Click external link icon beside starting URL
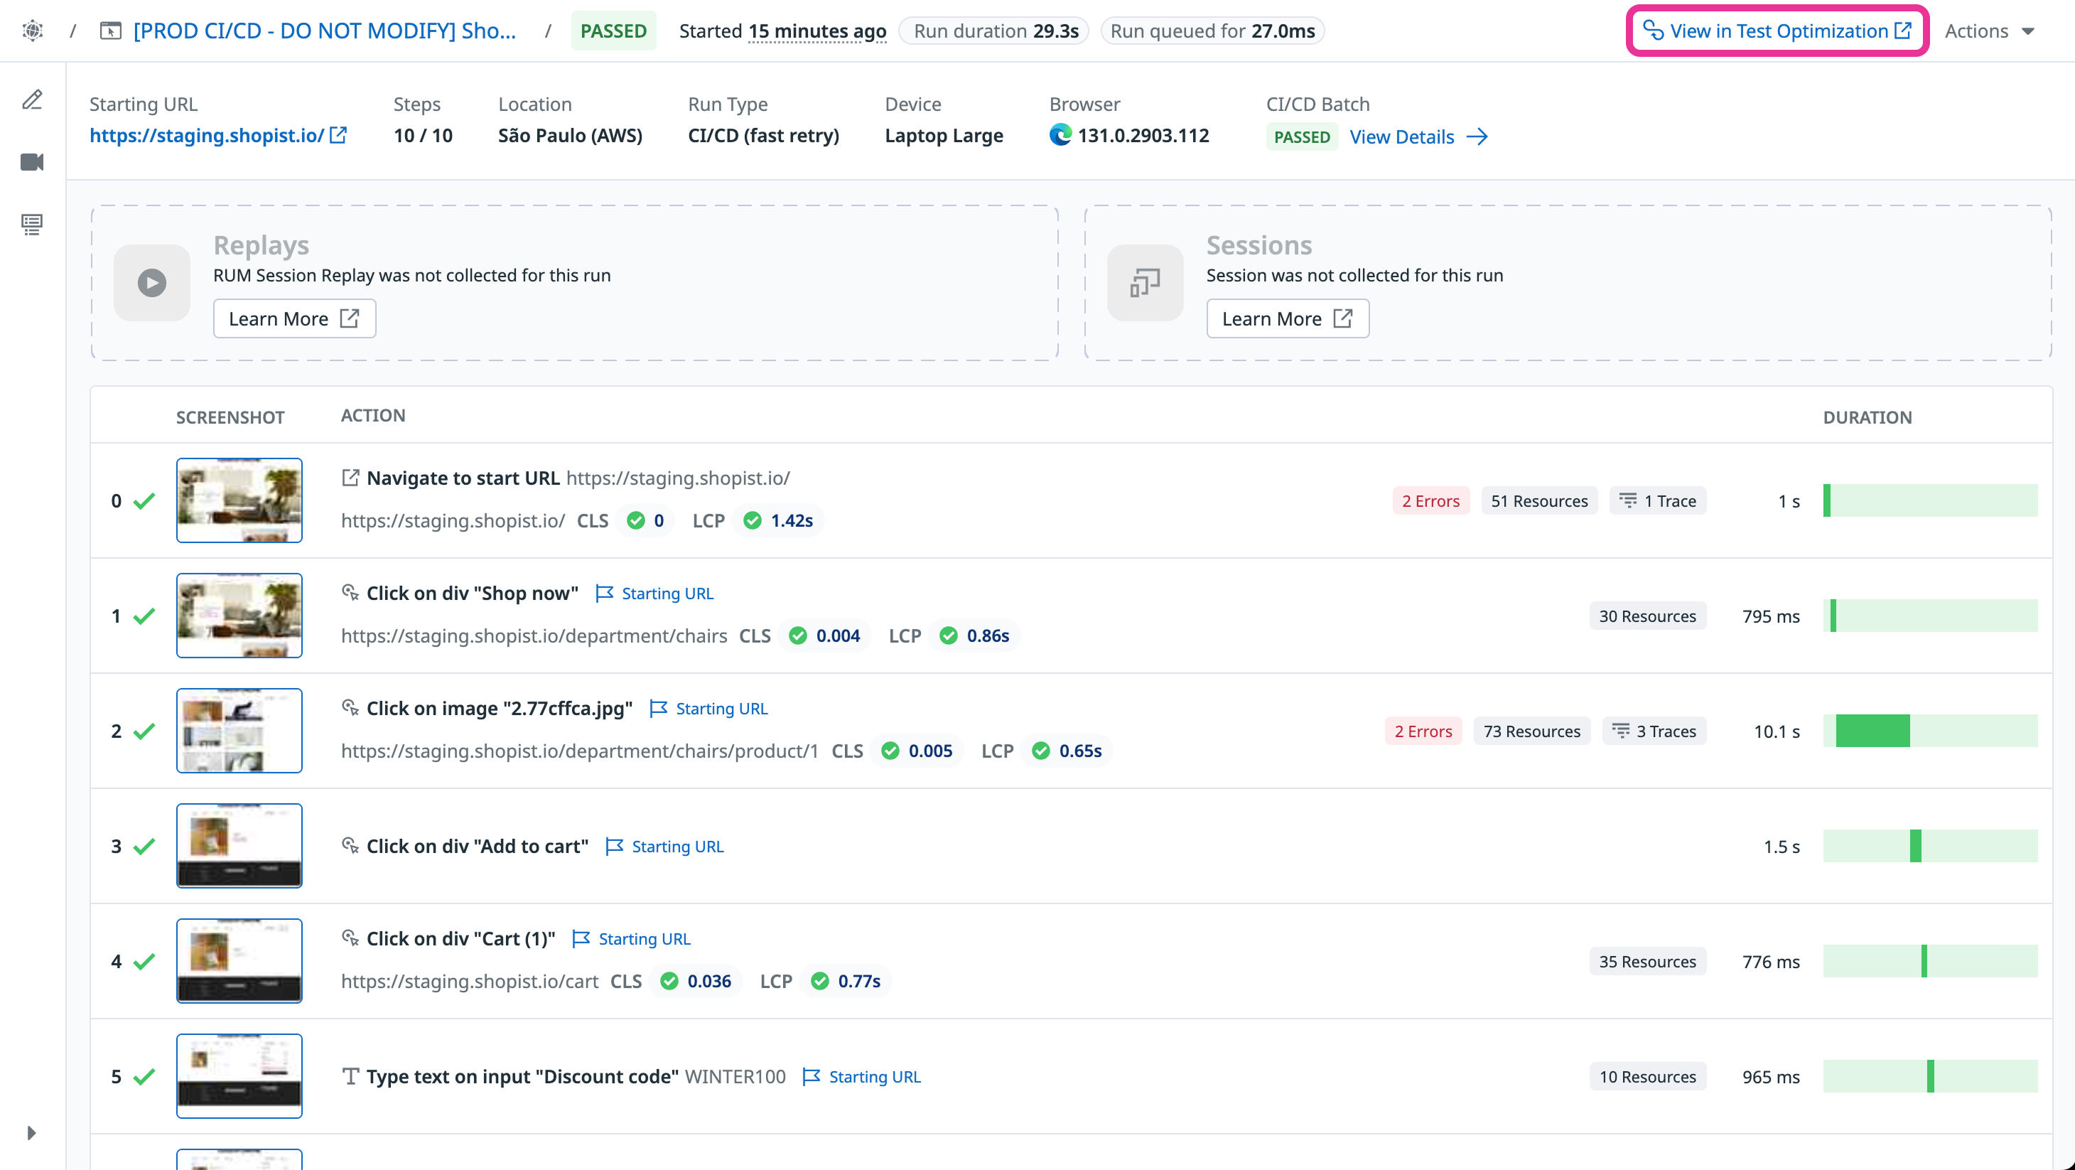Image resolution: width=2075 pixels, height=1170 pixels. pyautogui.click(x=338, y=135)
